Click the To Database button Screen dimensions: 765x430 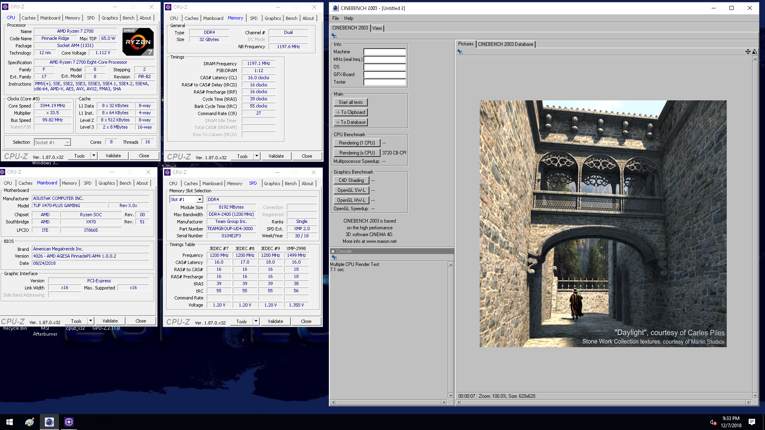(351, 122)
